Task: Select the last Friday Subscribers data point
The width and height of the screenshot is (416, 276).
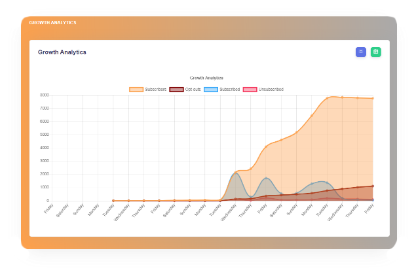Action: 373,99
